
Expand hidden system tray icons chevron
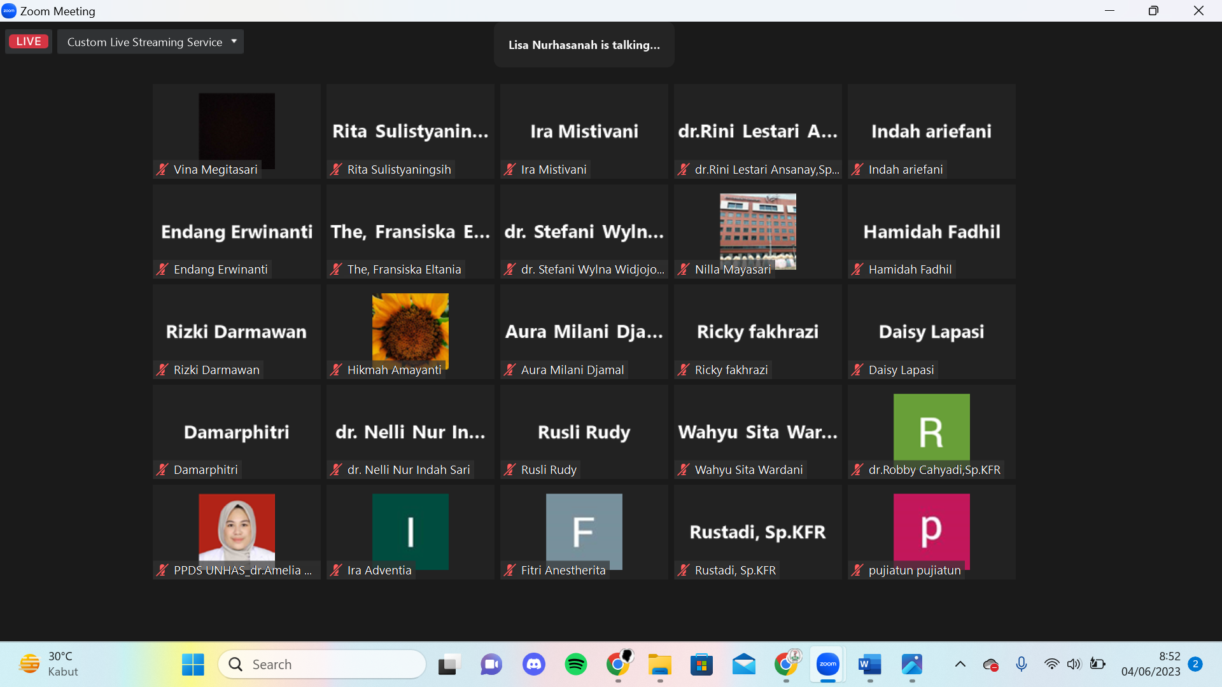click(x=960, y=664)
